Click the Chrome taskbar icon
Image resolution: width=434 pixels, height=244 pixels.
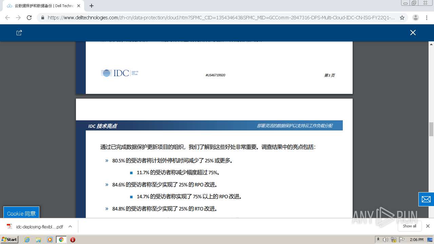point(61,240)
